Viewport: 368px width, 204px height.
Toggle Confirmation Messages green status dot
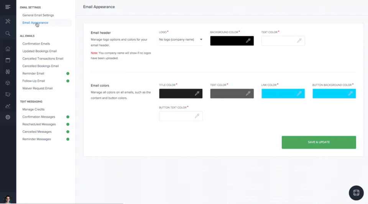tap(68, 117)
